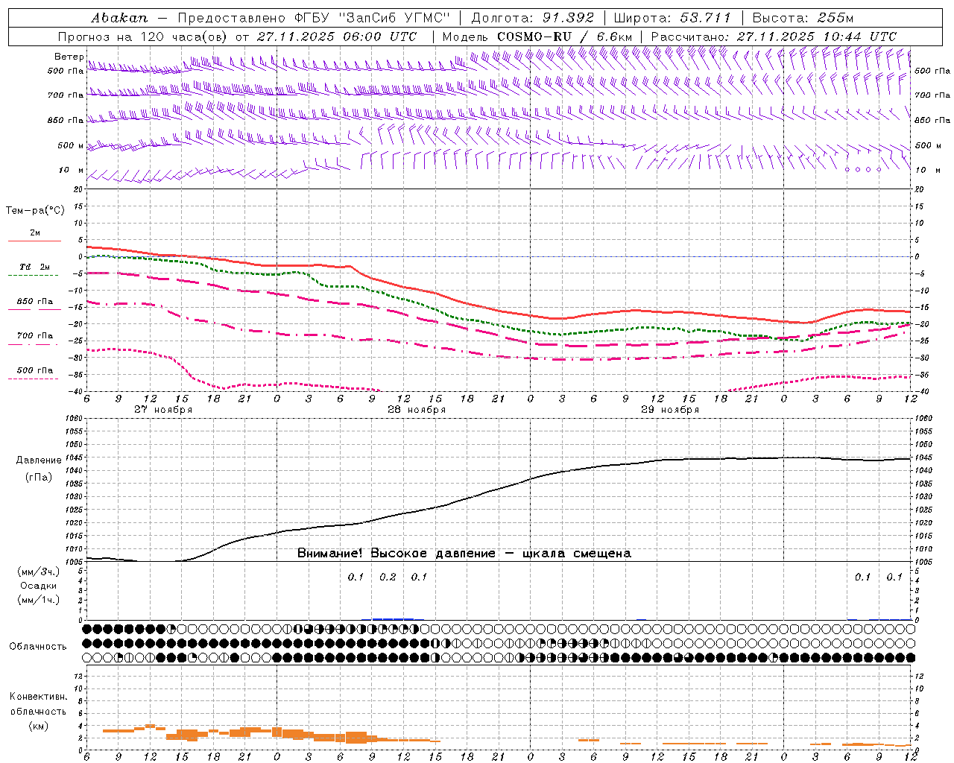Click the "0.2" precipitation amount value
954x763 pixels.
coord(388,577)
